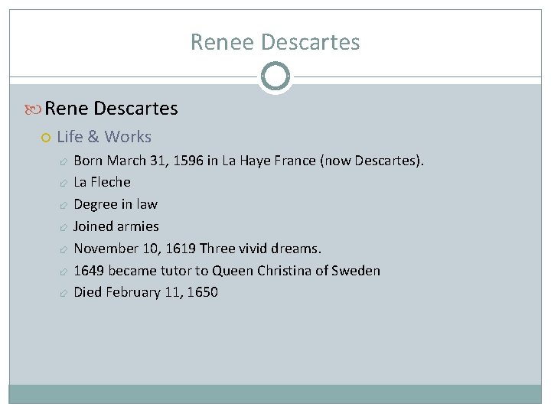The image size is (551, 413).
Task: Click the bullet icon before November 10, 1619
Action: click(64, 249)
